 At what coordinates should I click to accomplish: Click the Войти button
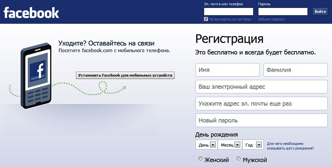(x=320, y=12)
